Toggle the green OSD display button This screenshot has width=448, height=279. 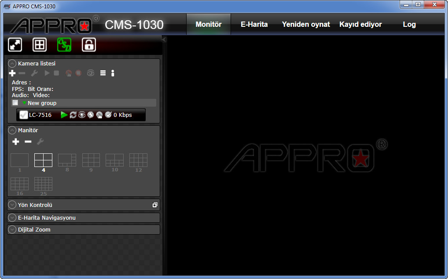click(64, 45)
